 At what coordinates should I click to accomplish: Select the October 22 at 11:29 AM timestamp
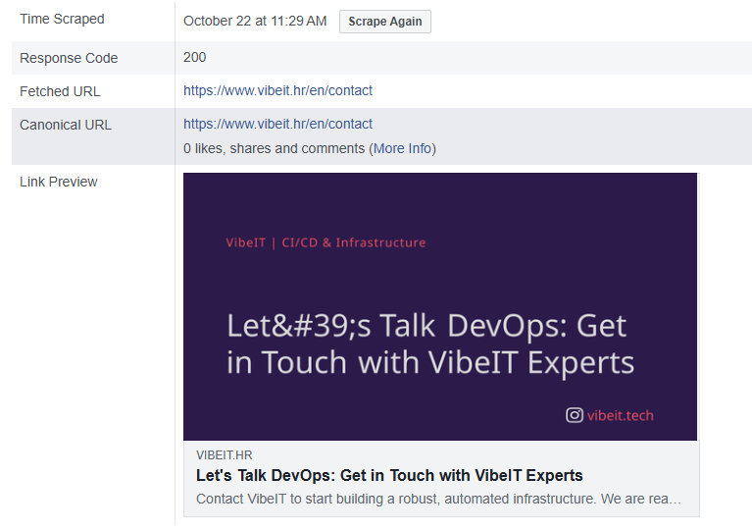tap(255, 22)
